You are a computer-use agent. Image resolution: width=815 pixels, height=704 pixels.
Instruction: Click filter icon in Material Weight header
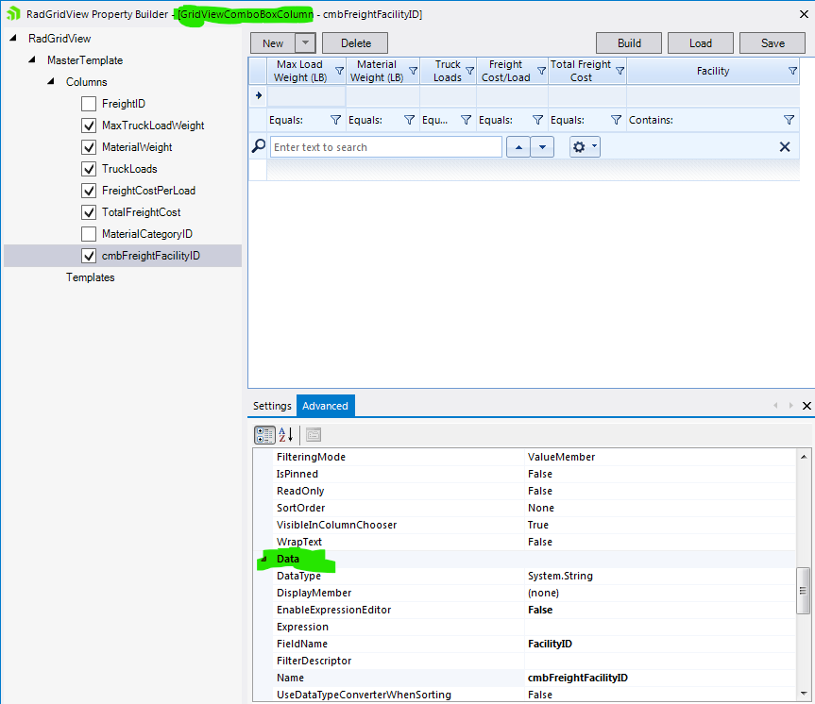click(x=414, y=71)
